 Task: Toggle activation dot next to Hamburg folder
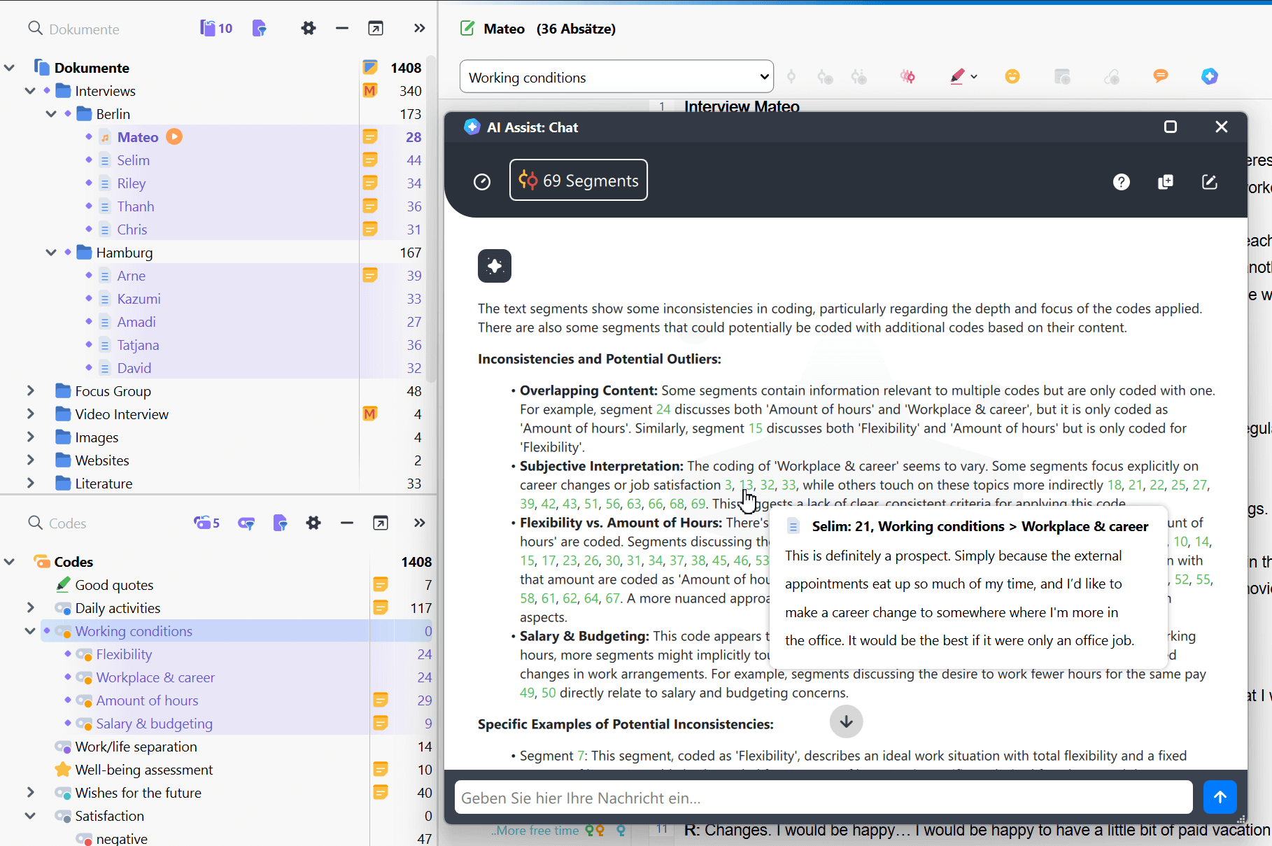click(x=68, y=252)
